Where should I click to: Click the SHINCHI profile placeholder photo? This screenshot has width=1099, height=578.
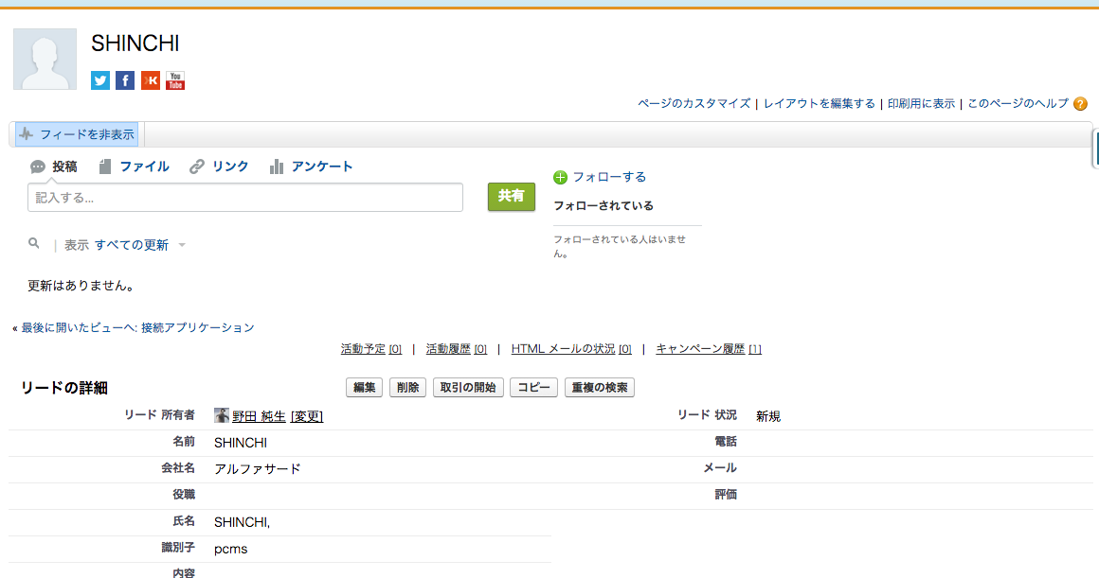[45, 60]
